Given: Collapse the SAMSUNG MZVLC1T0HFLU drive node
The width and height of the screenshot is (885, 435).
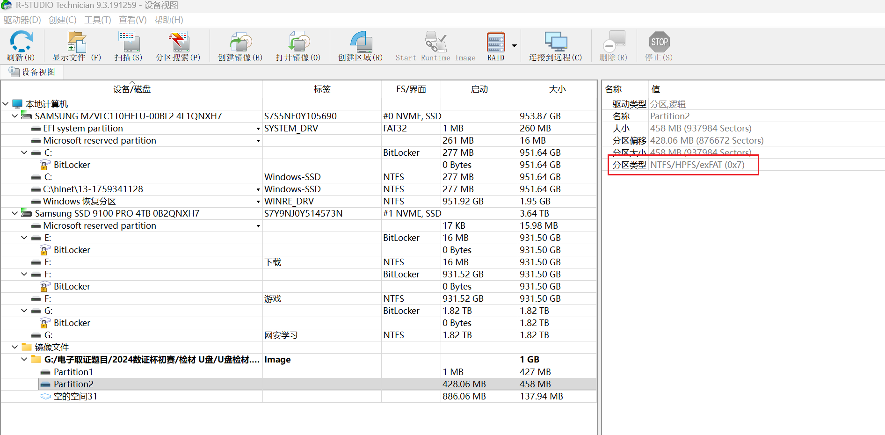Looking at the screenshot, I should coord(15,116).
